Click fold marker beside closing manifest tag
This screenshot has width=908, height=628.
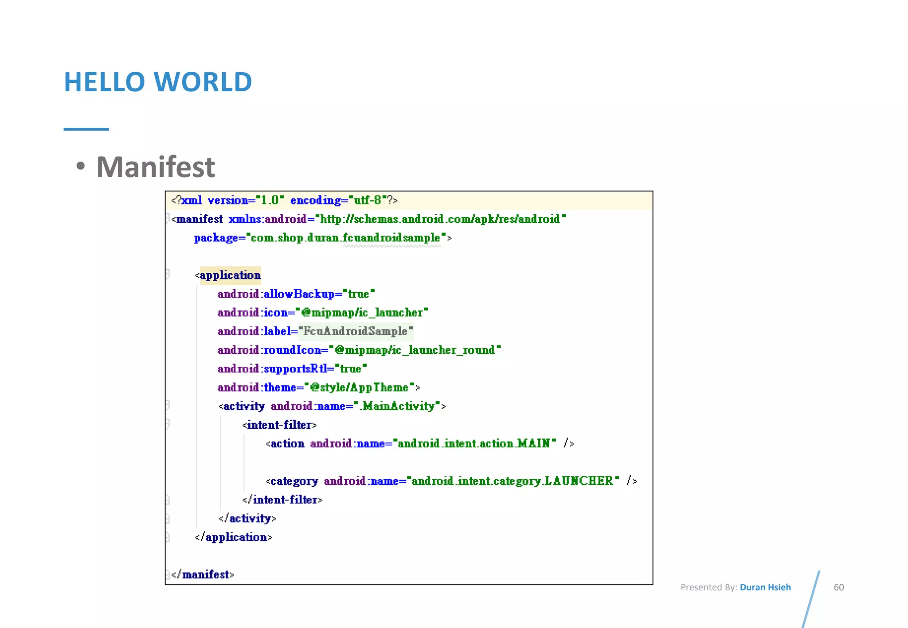tap(168, 575)
